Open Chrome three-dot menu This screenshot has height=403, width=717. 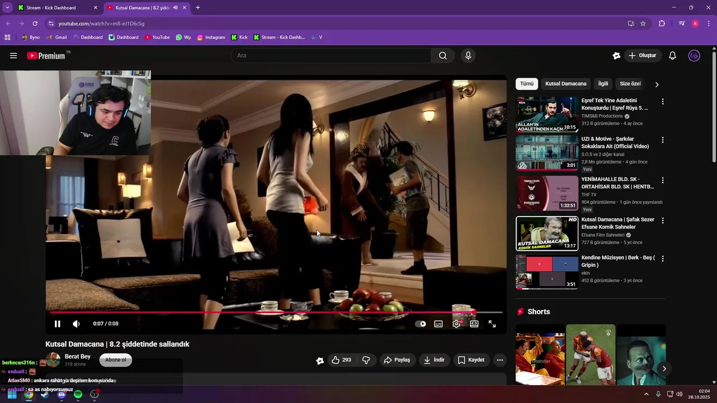point(709,24)
